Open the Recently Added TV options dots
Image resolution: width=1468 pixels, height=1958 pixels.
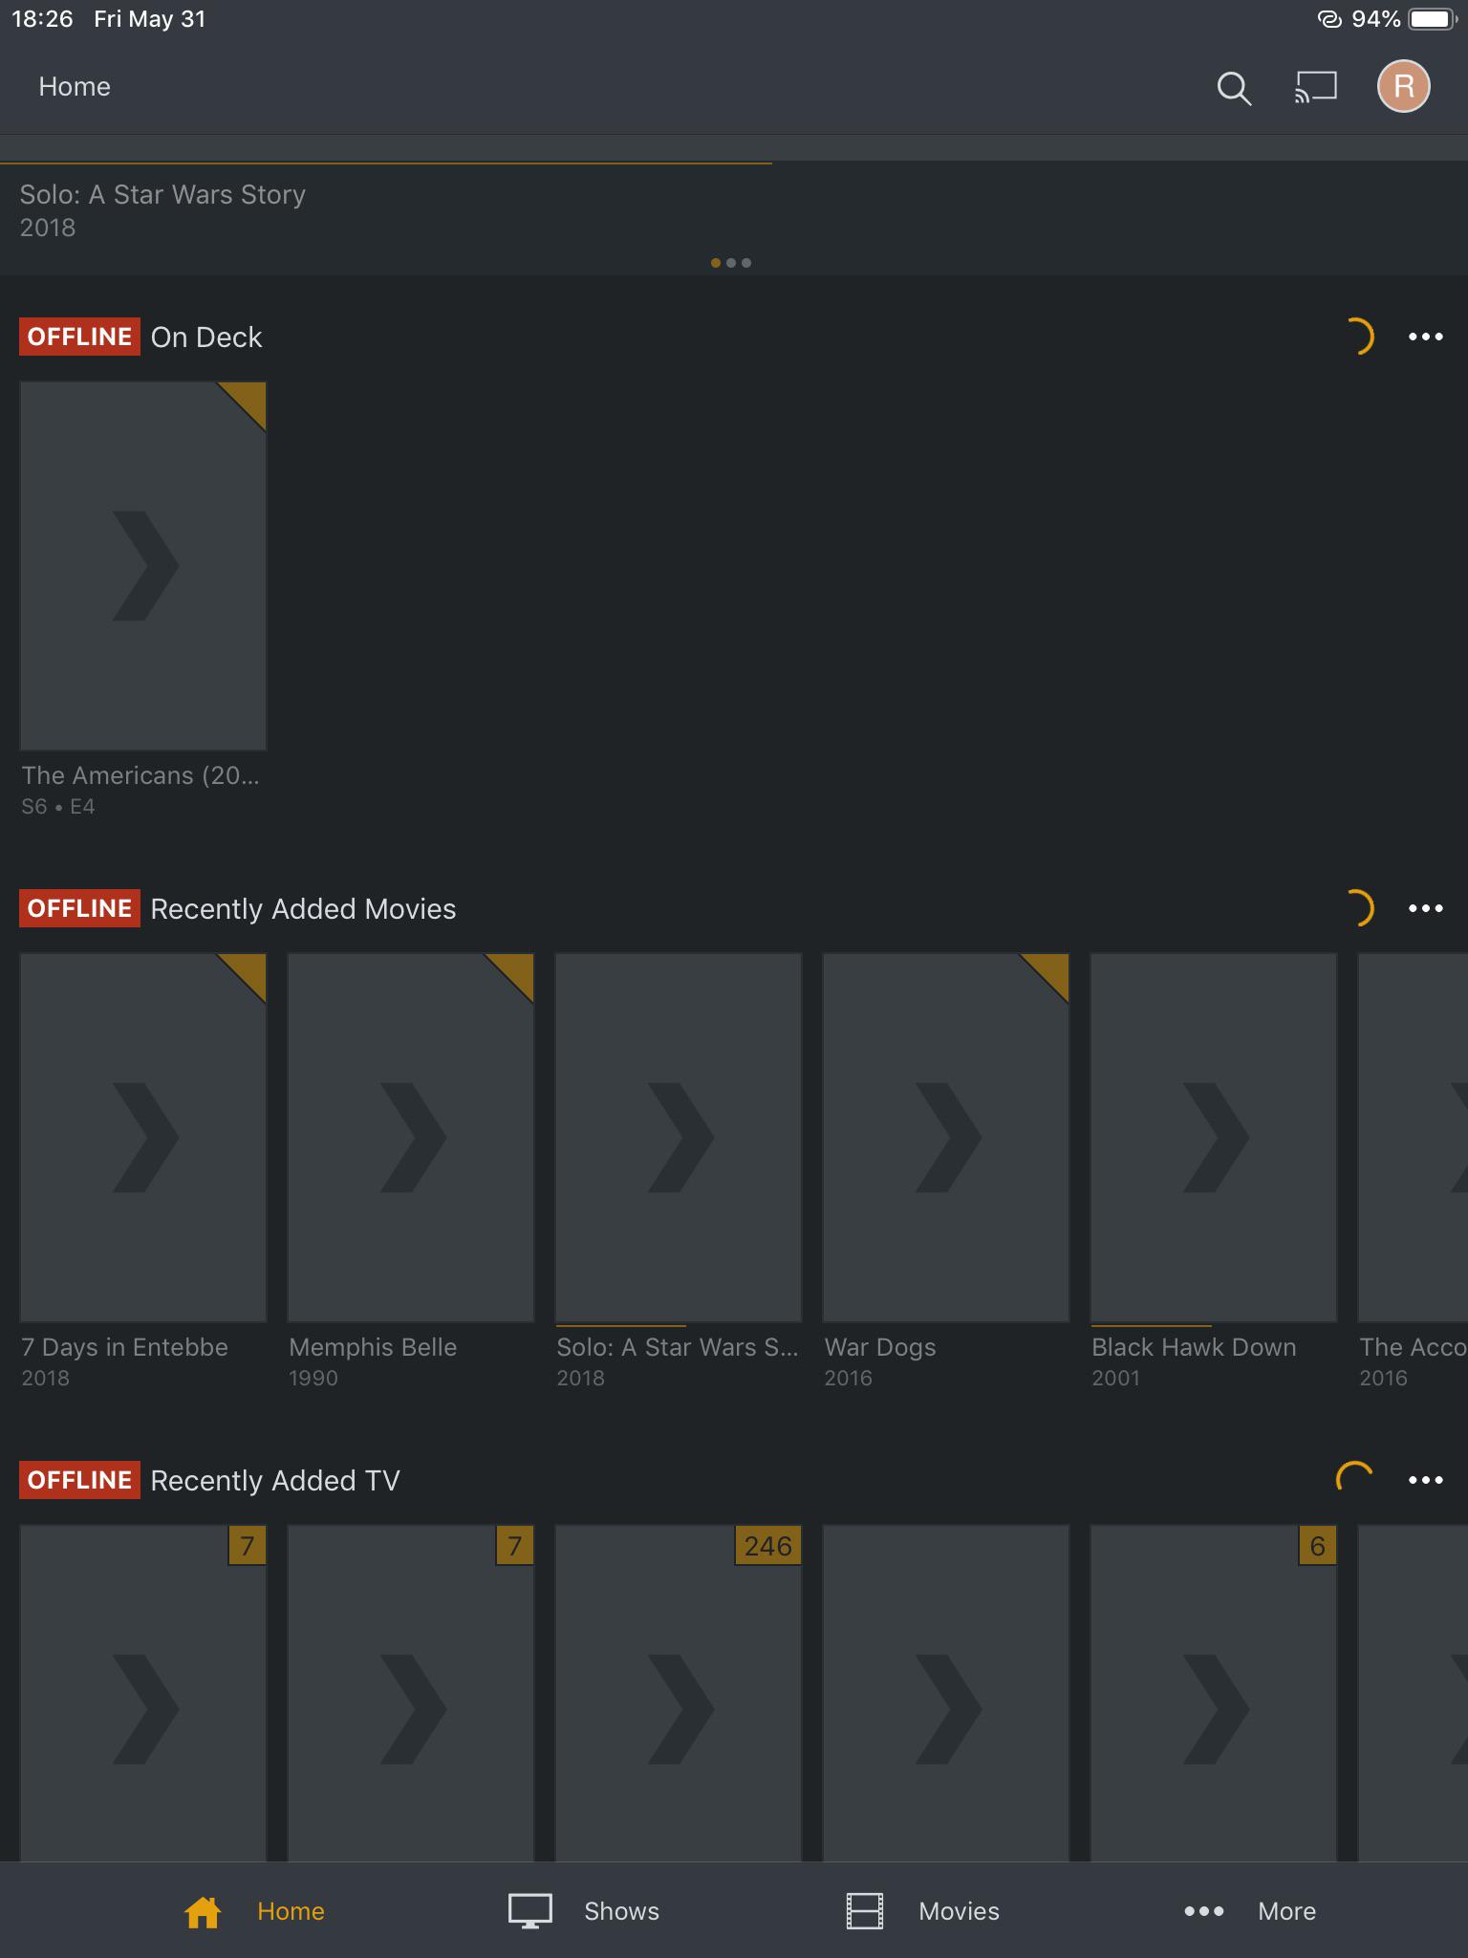tap(1426, 1480)
